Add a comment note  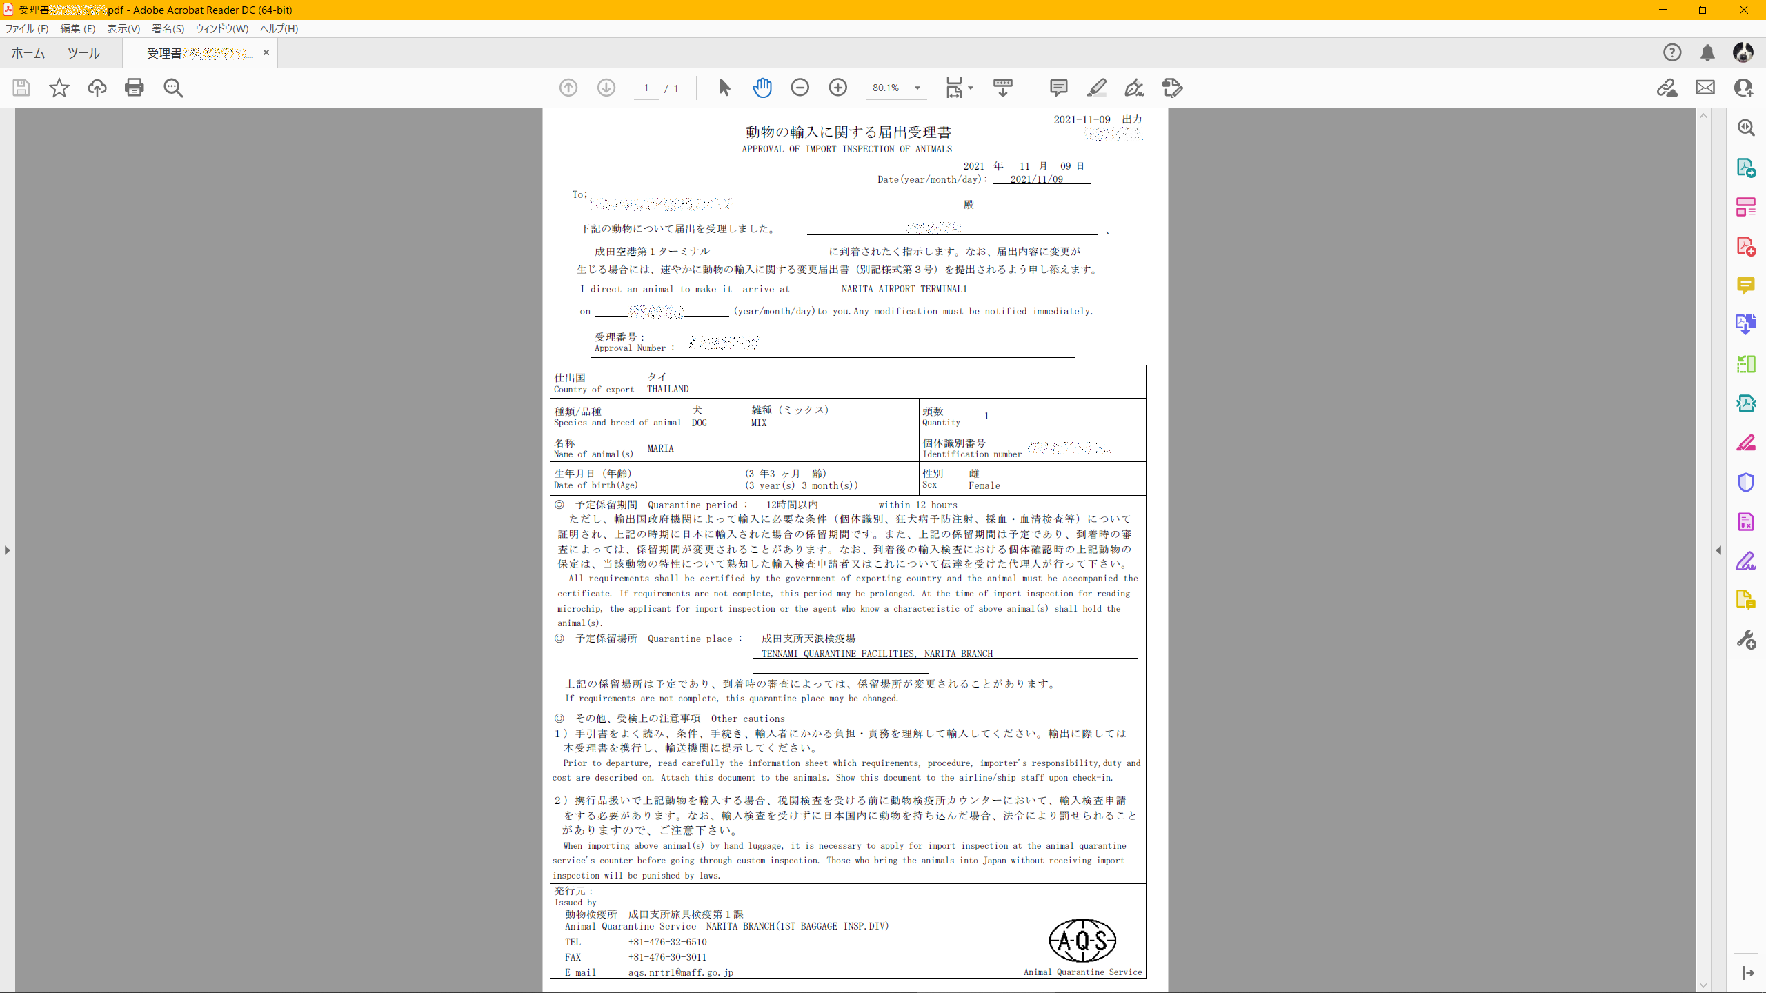[x=1058, y=88]
